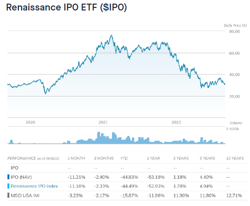250x206 pixels.
Task: Choose the YTD performance column header
Action: 124,158
